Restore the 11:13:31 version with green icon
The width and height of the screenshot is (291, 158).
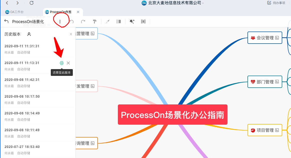click(x=62, y=63)
